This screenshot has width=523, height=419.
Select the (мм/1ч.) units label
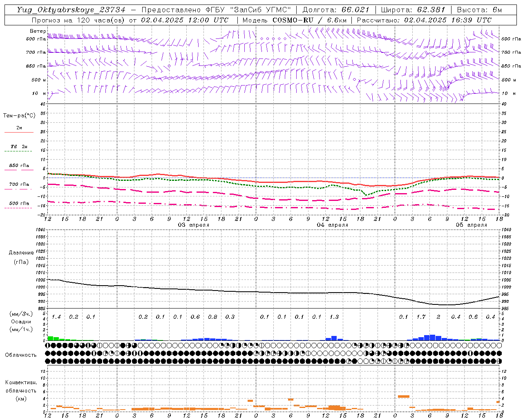tap(21, 329)
